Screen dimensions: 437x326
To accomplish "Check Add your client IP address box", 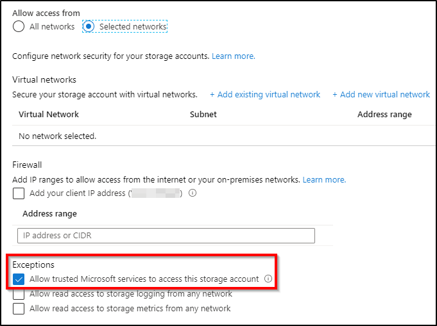I will [x=19, y=193].
